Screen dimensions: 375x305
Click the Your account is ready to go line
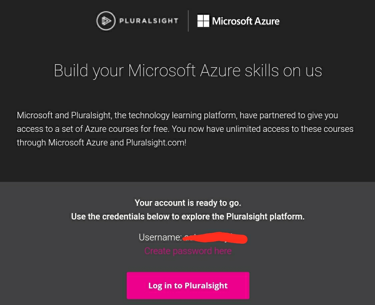click(x=188, y=203)
